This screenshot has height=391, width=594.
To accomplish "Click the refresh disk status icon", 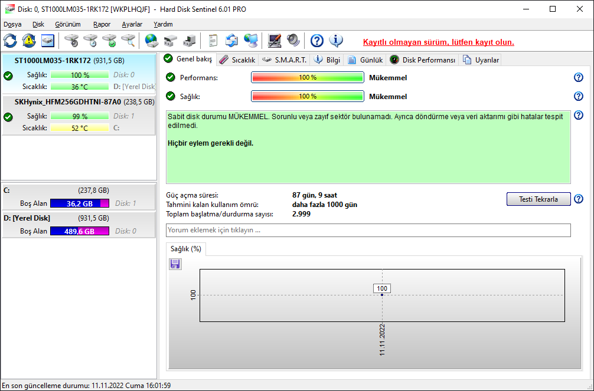I will coord(10,41).
